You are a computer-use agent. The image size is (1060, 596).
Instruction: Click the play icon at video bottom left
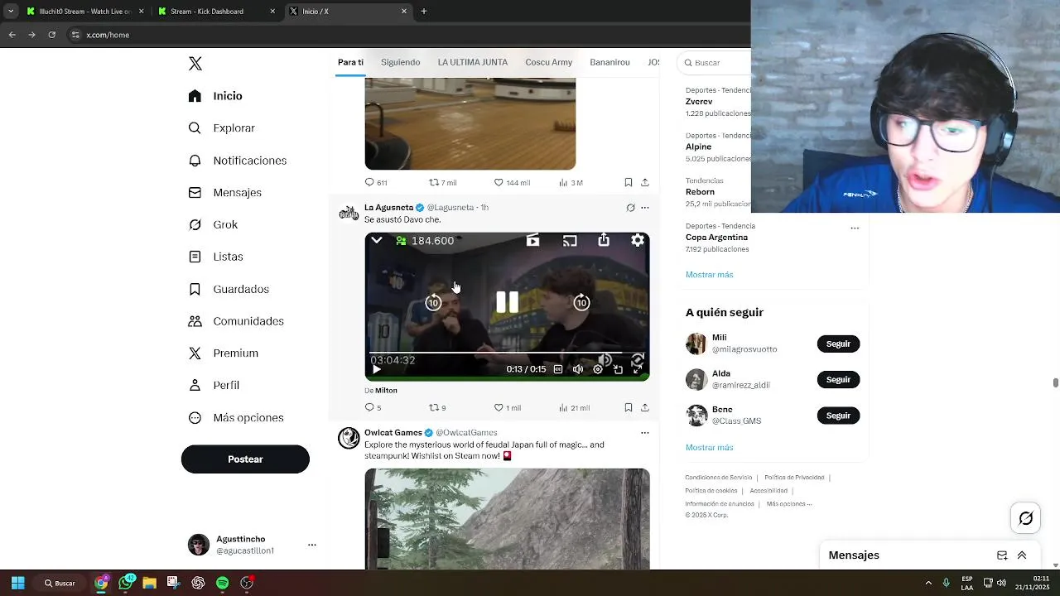point(377,369)
